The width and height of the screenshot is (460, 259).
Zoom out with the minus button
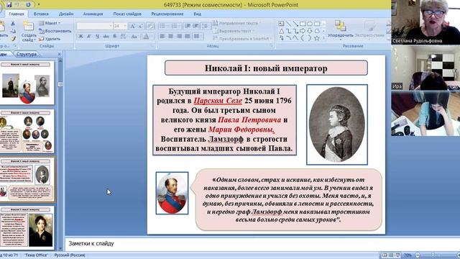418,255
